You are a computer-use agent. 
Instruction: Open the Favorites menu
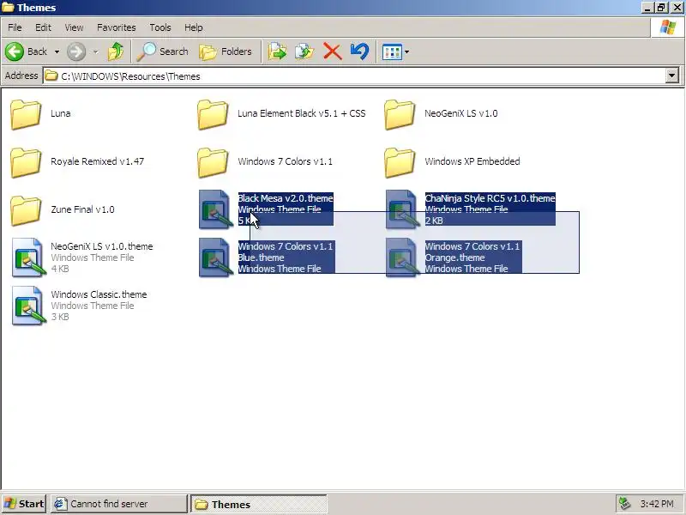click(x=117, y=27)
